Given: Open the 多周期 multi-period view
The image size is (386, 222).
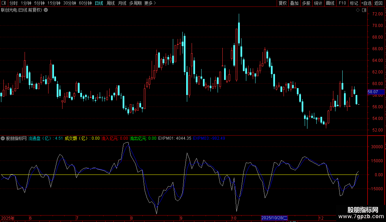Looking at the screenshot, I should [135, 3].
